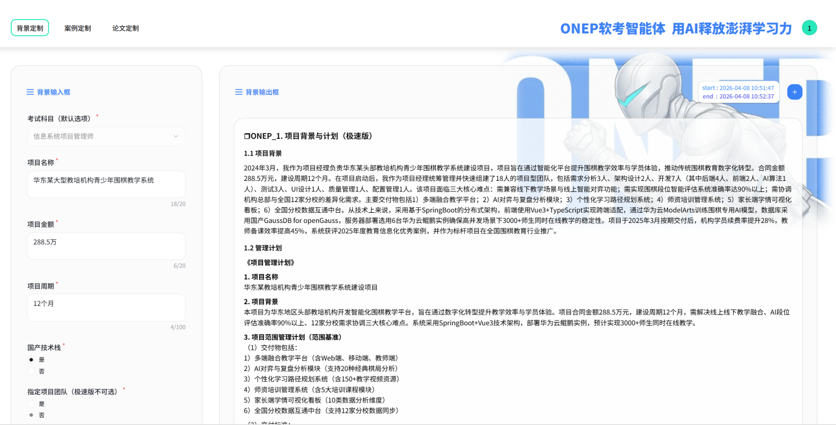Click the hamburger icon beside 背景输出框
The width and height of the screenshot is (836, 425).
(x=239, y=92)
